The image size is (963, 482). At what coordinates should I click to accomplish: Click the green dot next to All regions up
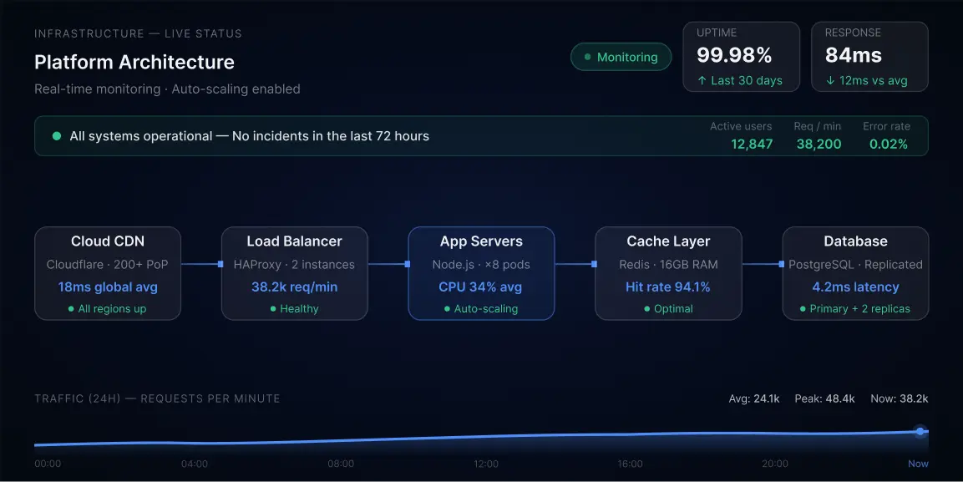71,309
